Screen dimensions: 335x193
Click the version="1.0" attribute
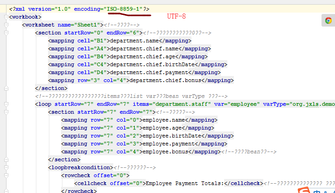tap(49, 9)
